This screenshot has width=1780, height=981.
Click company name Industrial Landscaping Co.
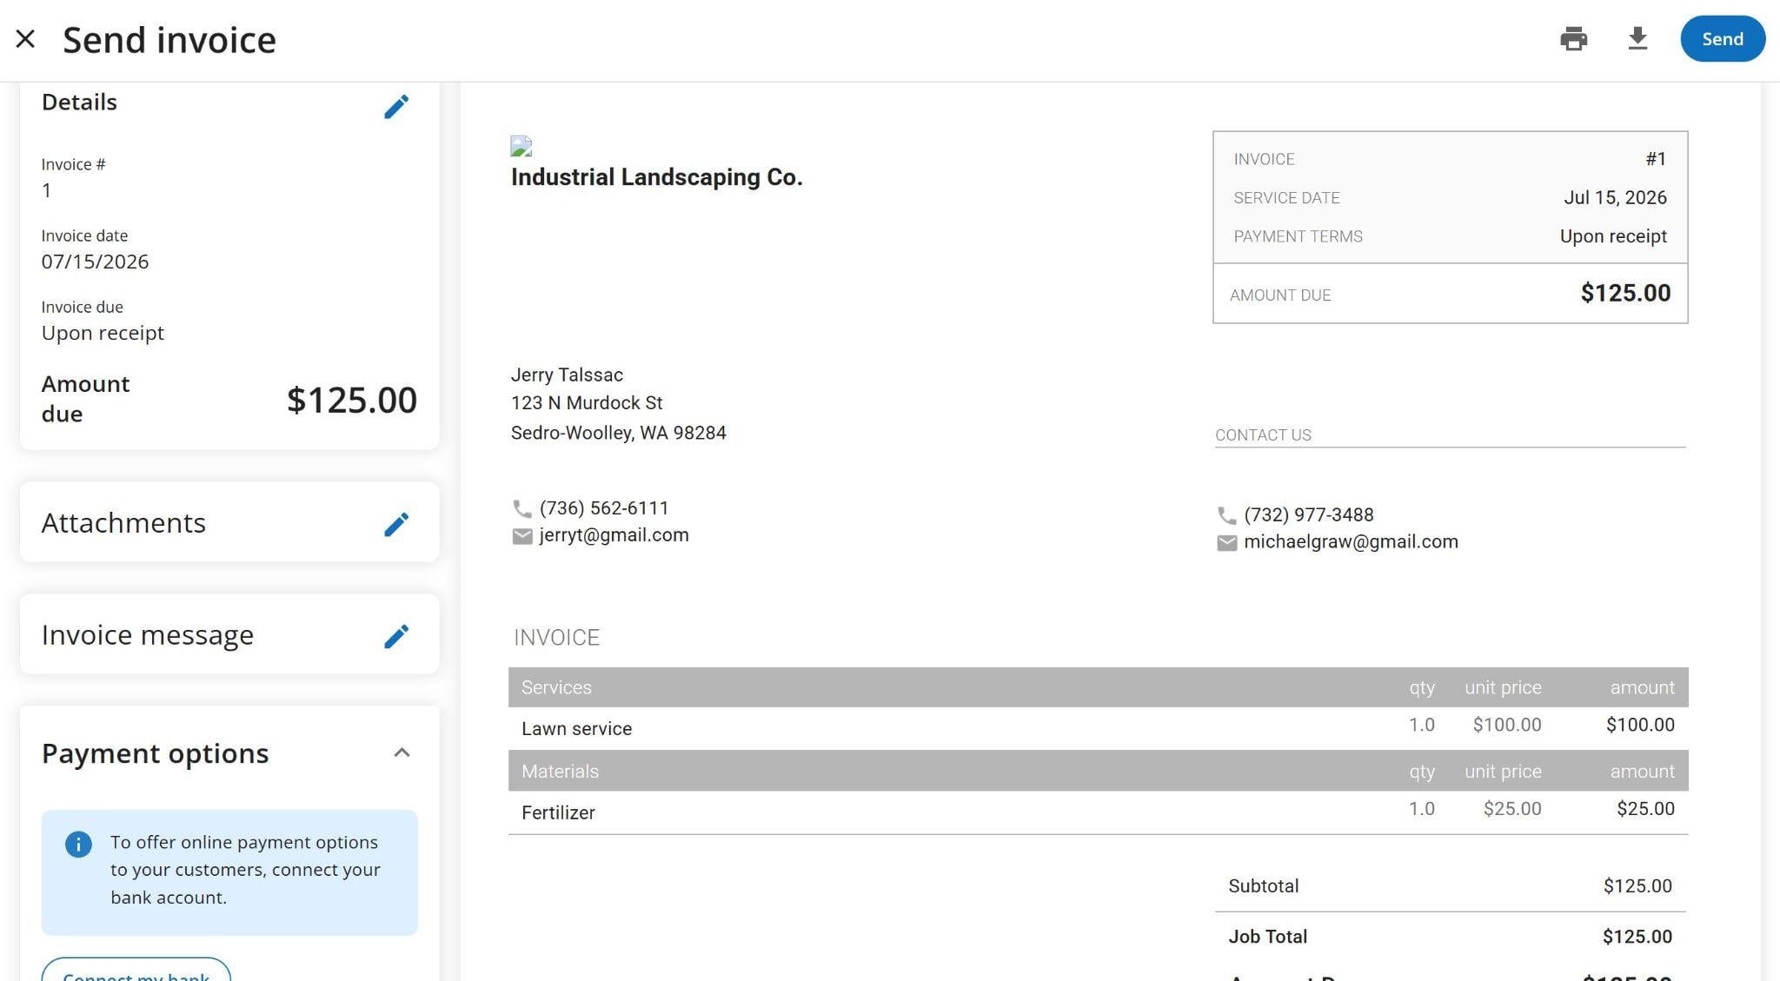656,177
